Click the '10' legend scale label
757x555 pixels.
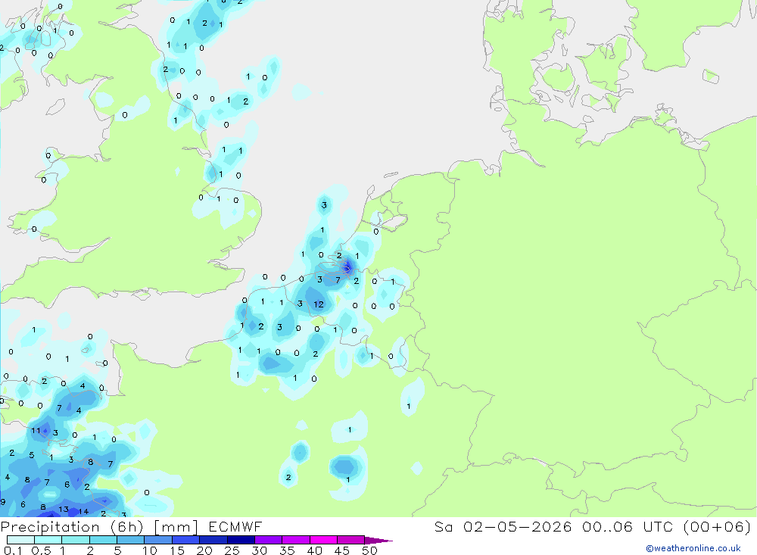pyautogui.click(x=150, y=550)
